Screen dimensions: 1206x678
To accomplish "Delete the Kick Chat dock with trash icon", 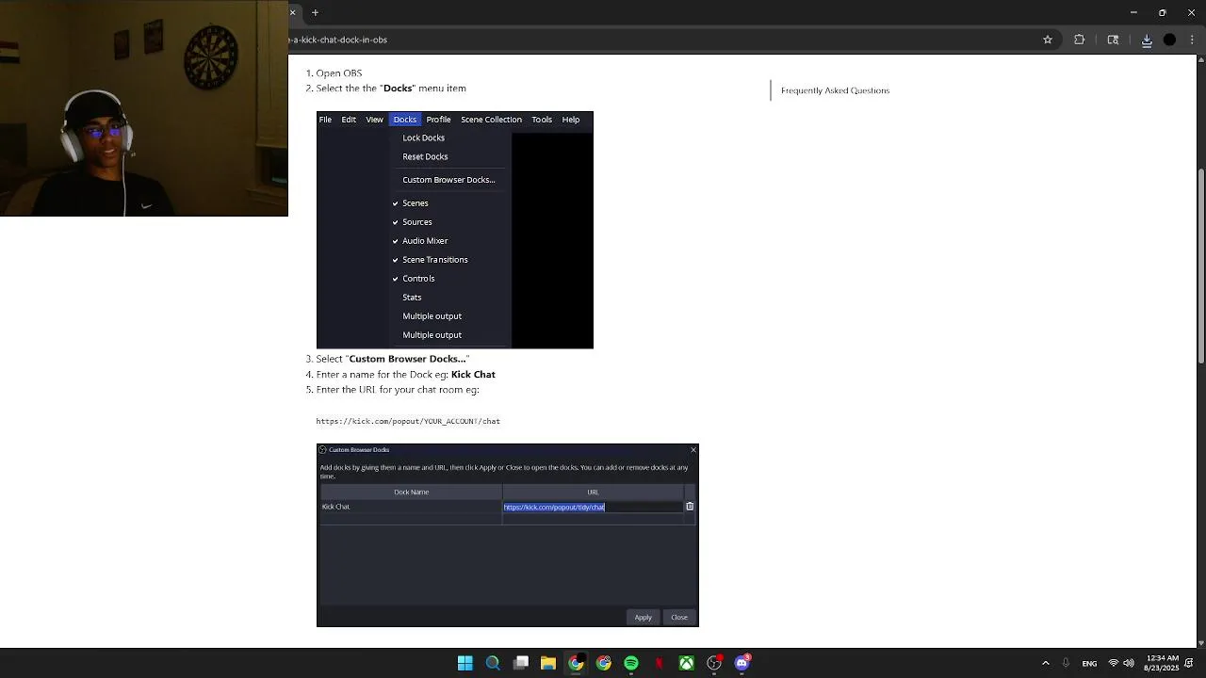I will [x=690, y=507].
